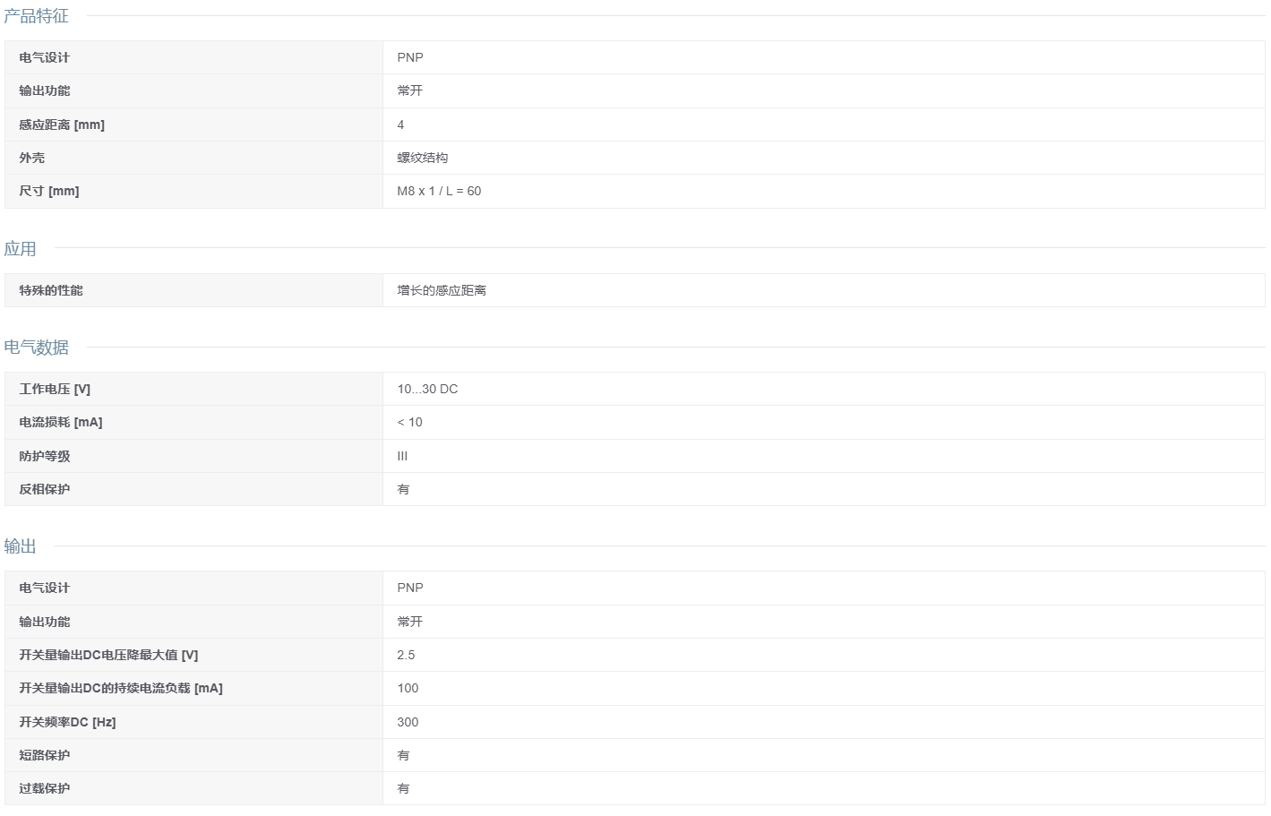Select PNP value in 产品特征 section
1271x816 pixels.
pyautogui.click(x=410, y=57)
